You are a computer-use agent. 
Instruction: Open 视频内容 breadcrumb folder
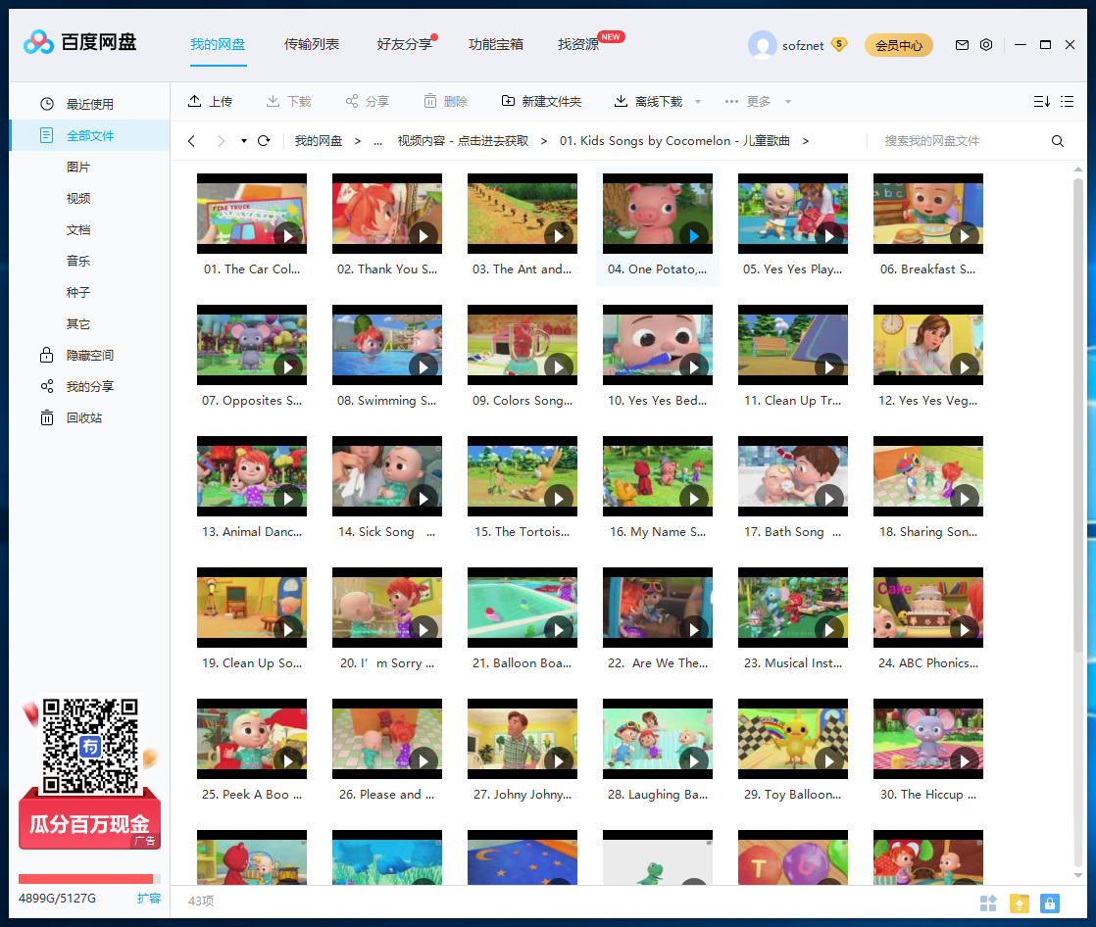(x=463, y=141)
